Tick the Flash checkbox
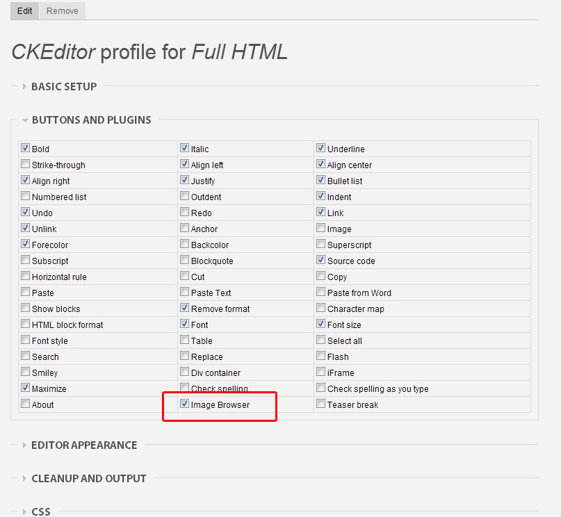 (x=321, y=356)
